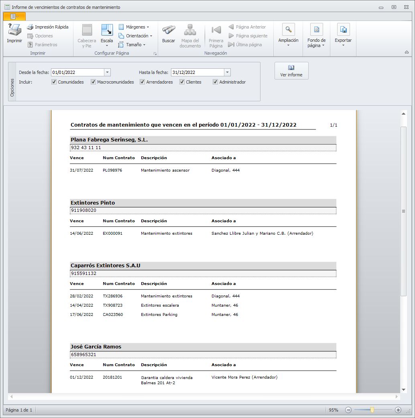Open the Desde la fecha dropdown
The width and height of the screenshot is (415, 418).
pos(107,72)
